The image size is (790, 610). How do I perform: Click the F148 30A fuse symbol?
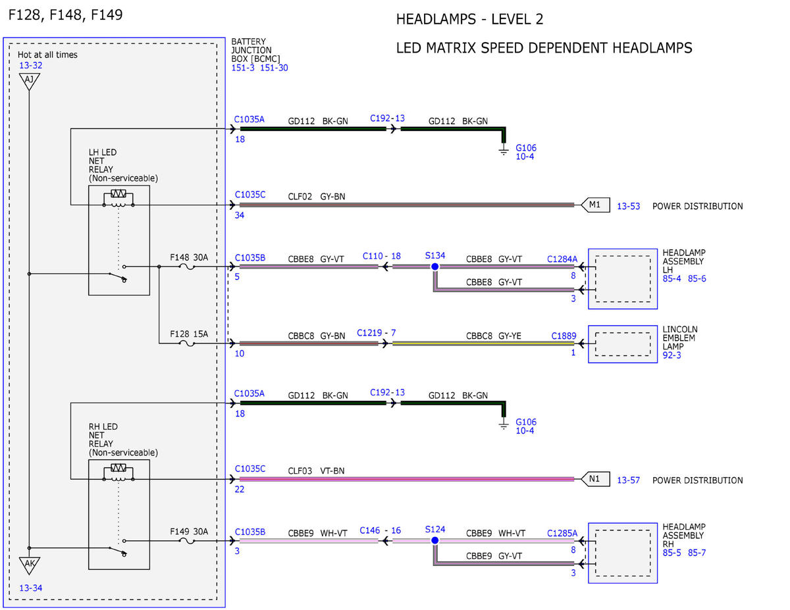click(x=187, y=267)
